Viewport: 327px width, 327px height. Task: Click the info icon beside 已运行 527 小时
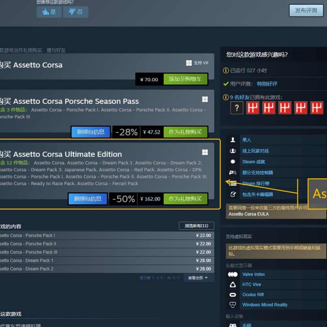tap(225, 71)
